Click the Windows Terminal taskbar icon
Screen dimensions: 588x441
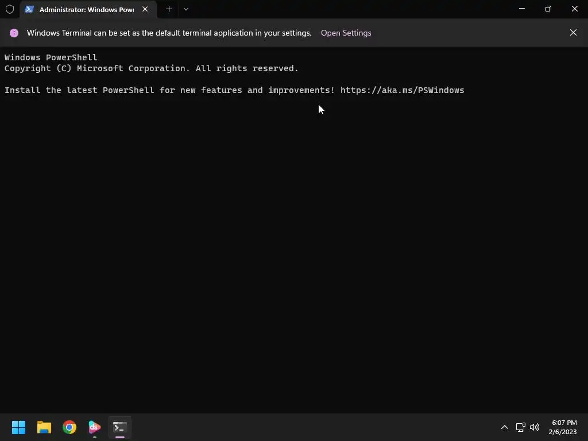[120, 427]
